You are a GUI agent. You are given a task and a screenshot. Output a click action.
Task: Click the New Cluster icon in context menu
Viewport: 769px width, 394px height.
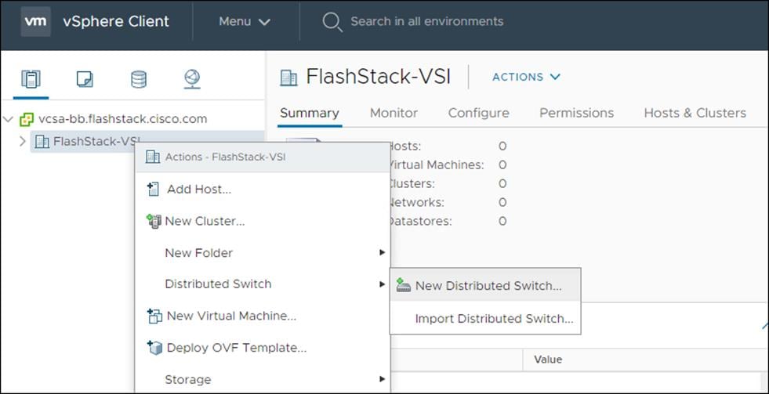[x=154, y=221]
